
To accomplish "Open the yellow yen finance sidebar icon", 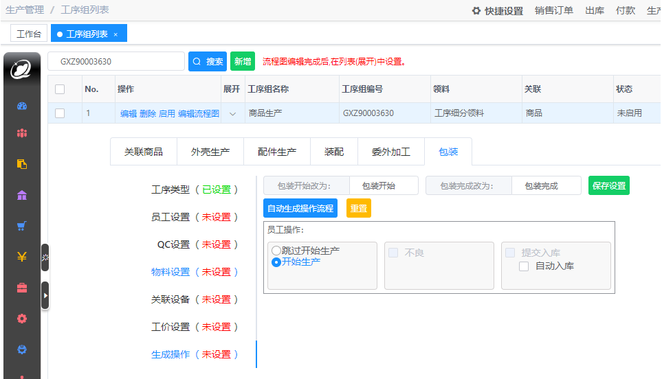I will 22,256.
